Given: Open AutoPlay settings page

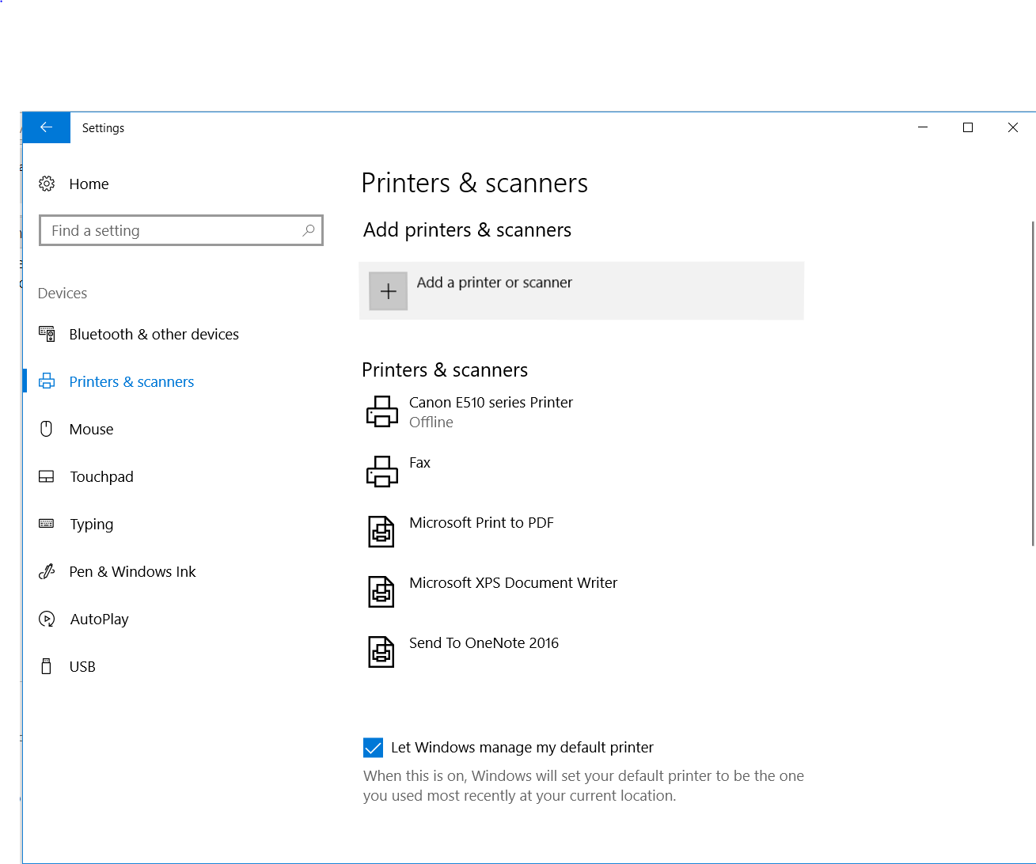Looking at the screenshot, I should [x=99, y=619].
